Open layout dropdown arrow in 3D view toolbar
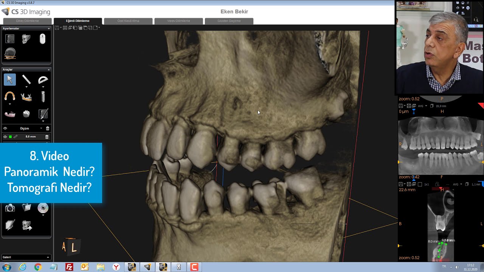Image resolution: width=484 pixels, height=272 pixels. [x=99, y=28]
